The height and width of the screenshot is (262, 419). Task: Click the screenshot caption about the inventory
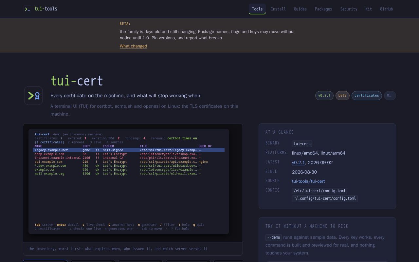(118, 249)
